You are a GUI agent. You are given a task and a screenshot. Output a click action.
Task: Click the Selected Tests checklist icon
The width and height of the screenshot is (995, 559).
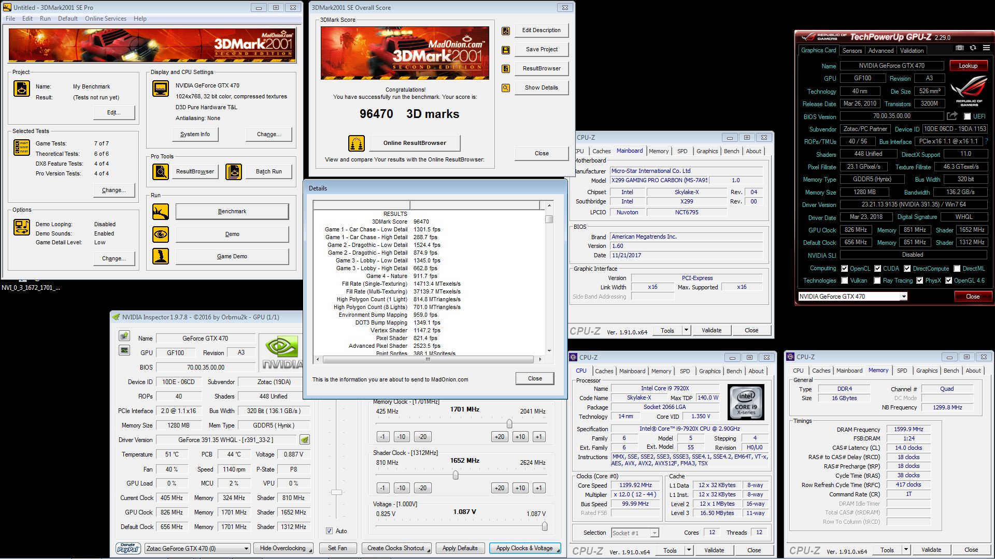22,148
